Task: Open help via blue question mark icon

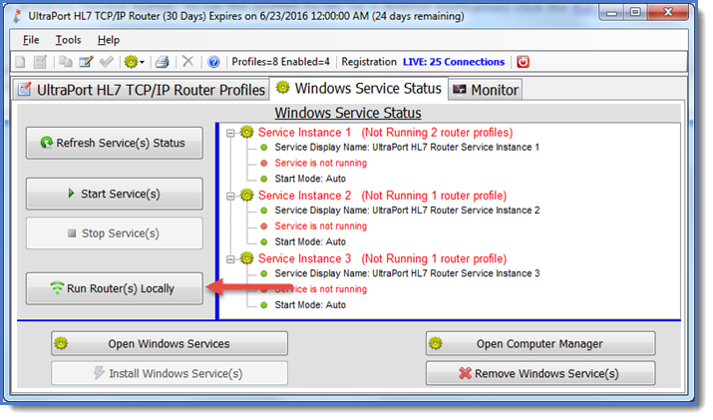Action: click(x=213, y=62)
